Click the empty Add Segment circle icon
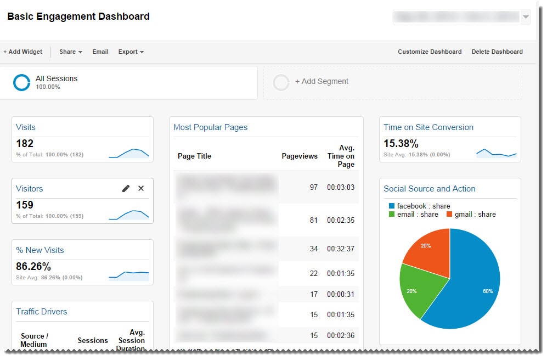The width and height of the screenshot is (547, 360). coord(281,83)
